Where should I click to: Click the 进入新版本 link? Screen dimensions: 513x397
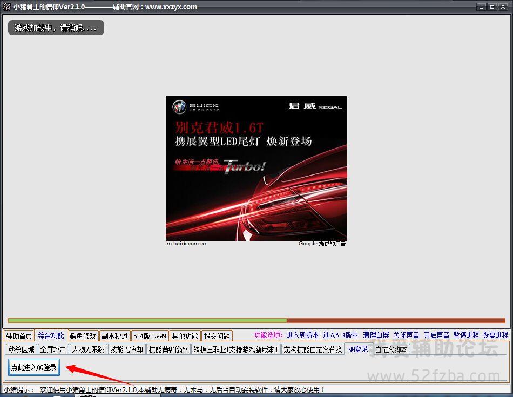tap(302, 335)
